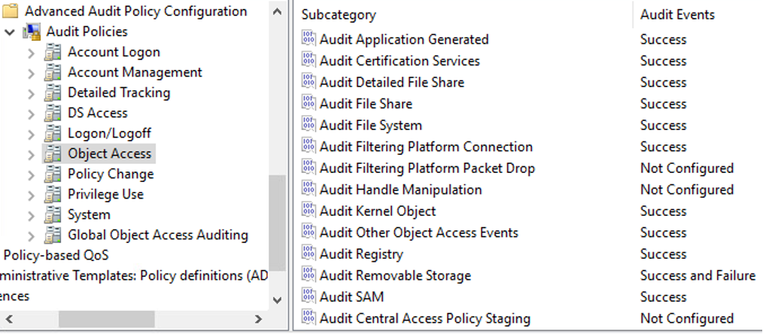Image resolution: width=763 pixels, height=334 pixels.
Task: Click the Audit Registry policy icon
Action: point(309,254)
